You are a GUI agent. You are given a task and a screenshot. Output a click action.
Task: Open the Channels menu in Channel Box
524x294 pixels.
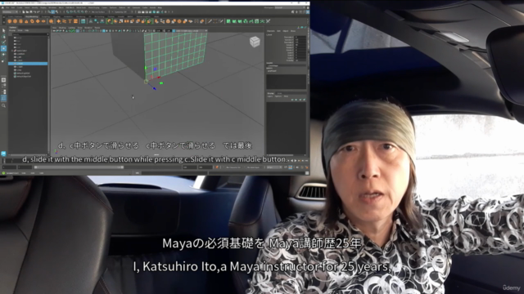click(x=271, y=31)
